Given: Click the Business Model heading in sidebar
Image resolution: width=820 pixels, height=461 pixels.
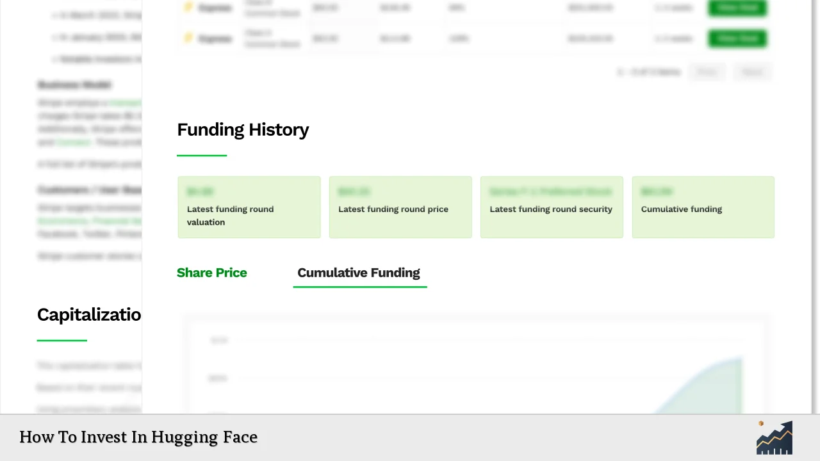Looking at the screenshot, I should [x=74, y=85].
